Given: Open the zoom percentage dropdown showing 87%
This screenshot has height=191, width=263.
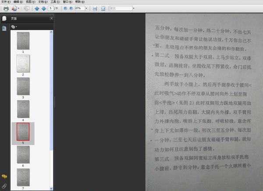Looking at the screenshot, I should pos(86,8).
